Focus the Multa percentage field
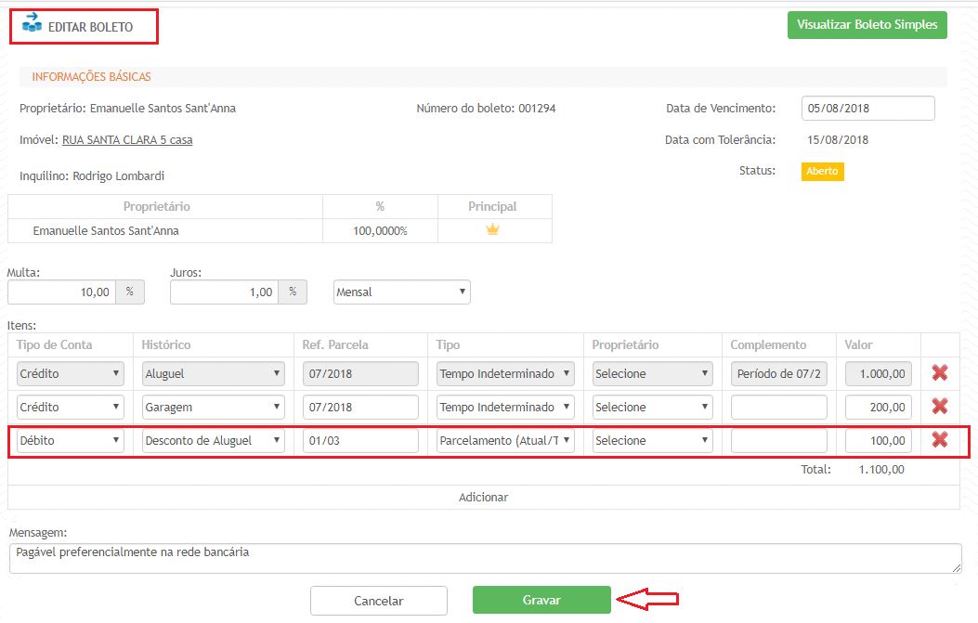This screenshot has width=978, height=623. tap(61, 292)
